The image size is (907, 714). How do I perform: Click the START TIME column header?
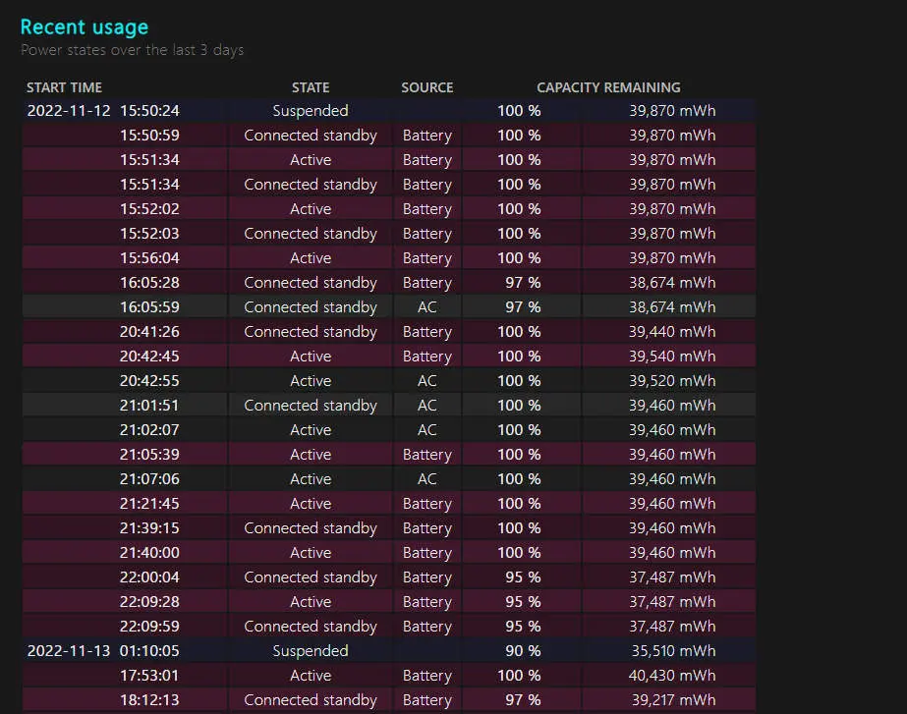[x=64, y=87]
